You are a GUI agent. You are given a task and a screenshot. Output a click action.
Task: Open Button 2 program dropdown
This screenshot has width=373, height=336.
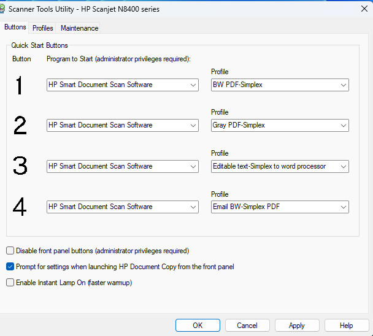pyautogui.click(x=123, y=125)
